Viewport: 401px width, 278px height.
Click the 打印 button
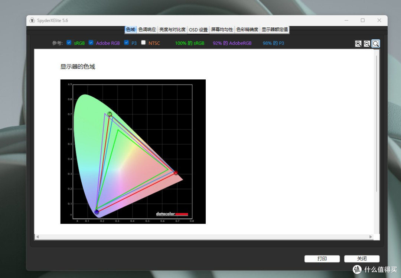point(322,259)
